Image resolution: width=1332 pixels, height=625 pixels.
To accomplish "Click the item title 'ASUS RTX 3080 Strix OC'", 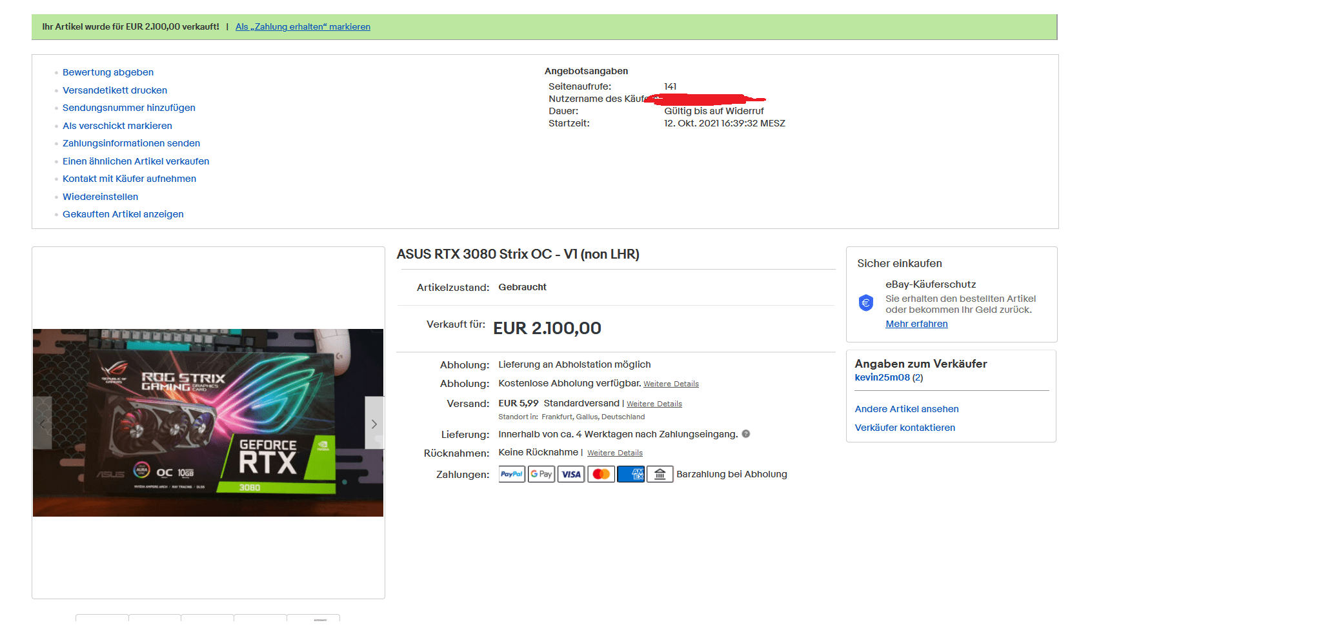I will tap(518, 254).
